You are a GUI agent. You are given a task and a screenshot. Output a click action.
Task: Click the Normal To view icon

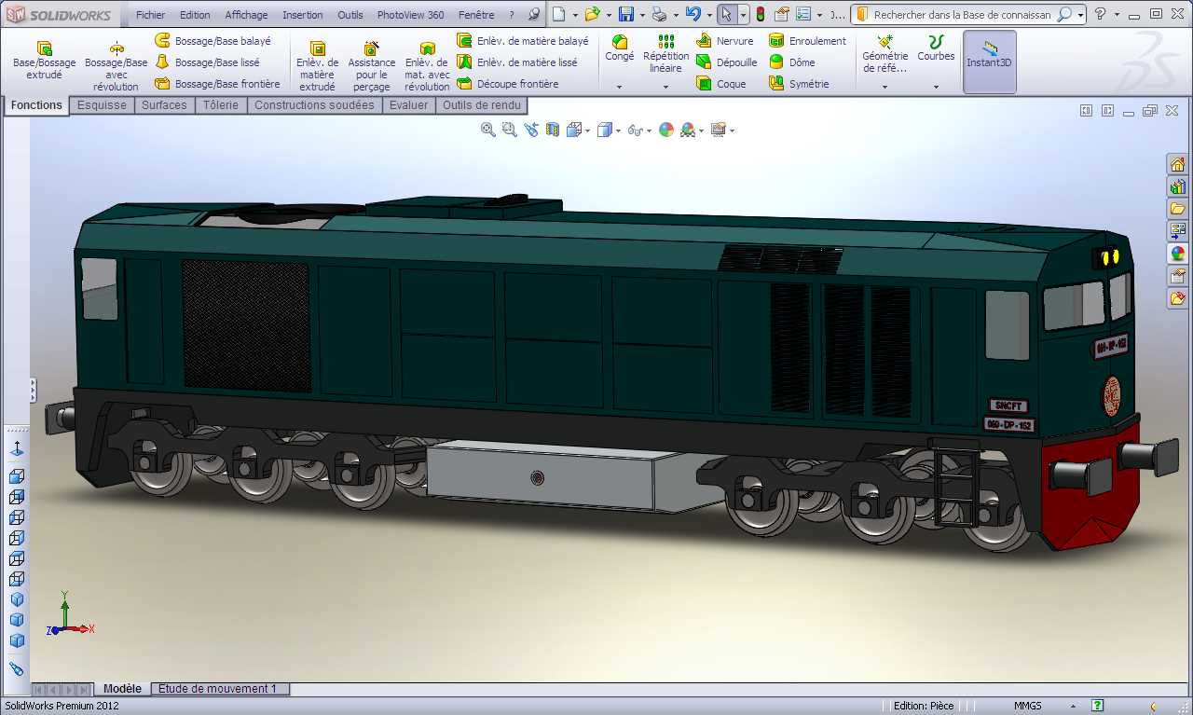pos(17,449)
